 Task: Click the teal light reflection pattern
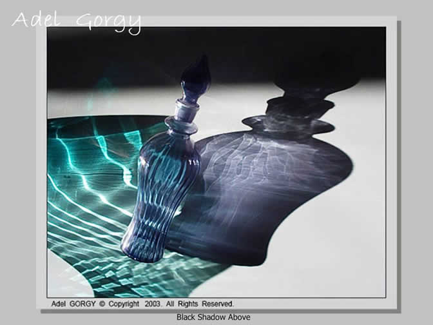pos(90,168)
